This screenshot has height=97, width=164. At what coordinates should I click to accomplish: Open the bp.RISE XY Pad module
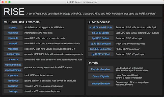(x=101, y=54)
